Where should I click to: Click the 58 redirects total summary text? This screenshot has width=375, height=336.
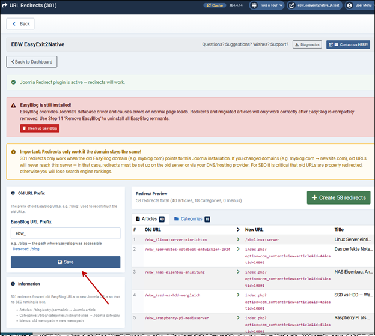click(x=189, y=200)
